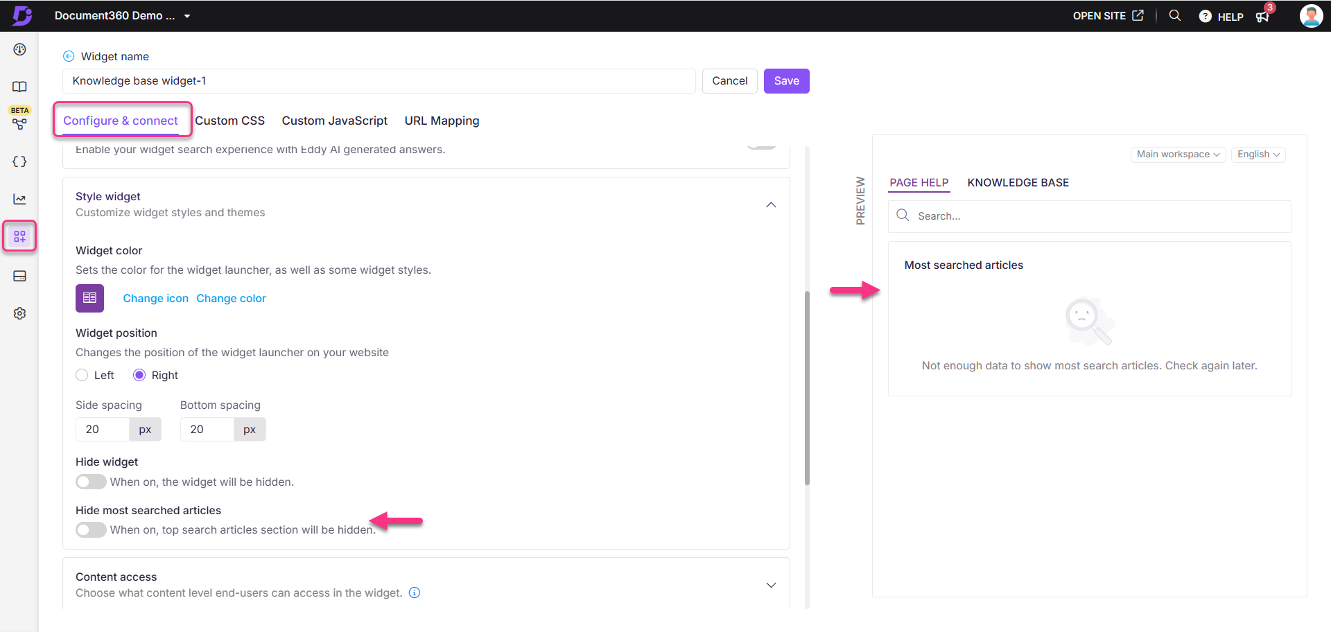The height and width of the screenshot is (632, 1331).
Task: Click the 'Content access' heading
Action: coord(116,577)
